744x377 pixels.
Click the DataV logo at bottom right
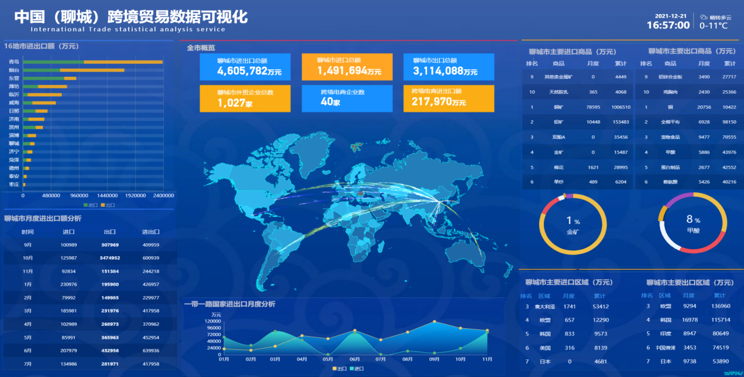coord(732,372)
